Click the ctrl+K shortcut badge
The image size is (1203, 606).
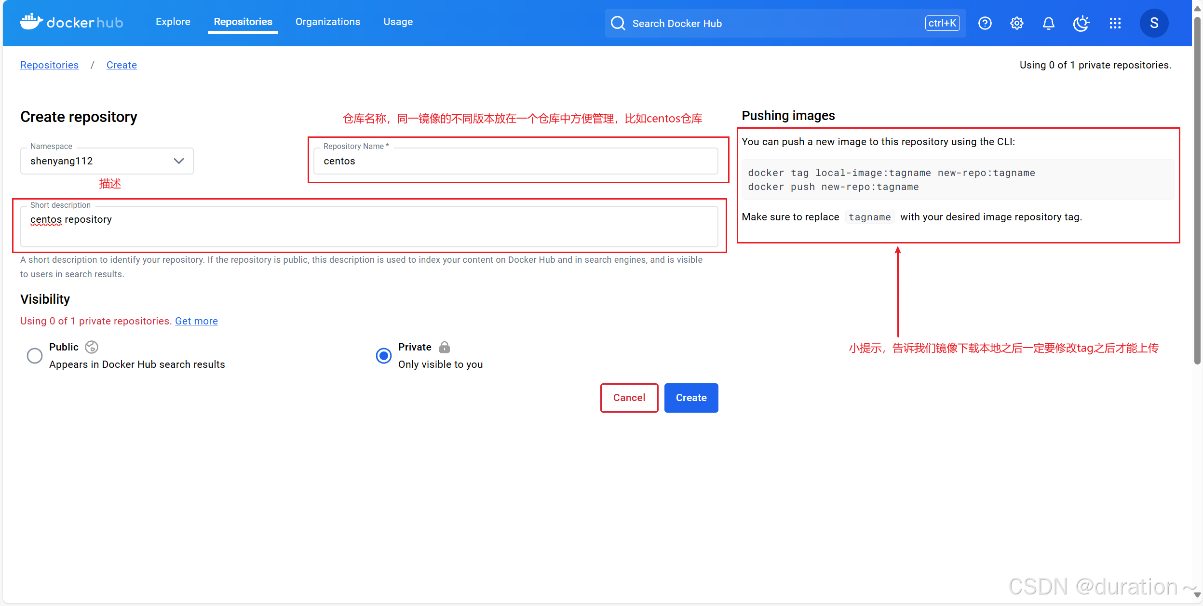click(x=942, y=23)
